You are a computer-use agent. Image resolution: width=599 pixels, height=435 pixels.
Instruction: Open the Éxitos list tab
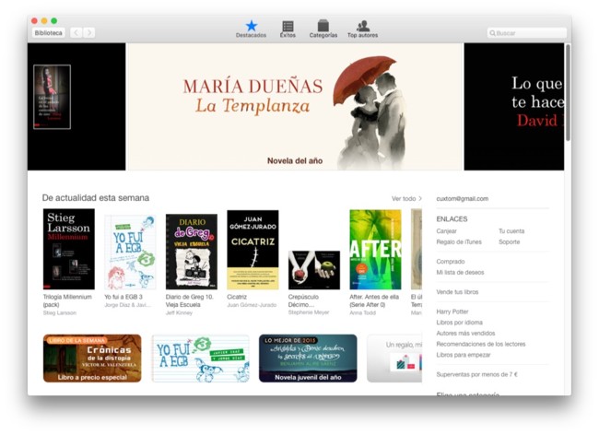point(288,29)
